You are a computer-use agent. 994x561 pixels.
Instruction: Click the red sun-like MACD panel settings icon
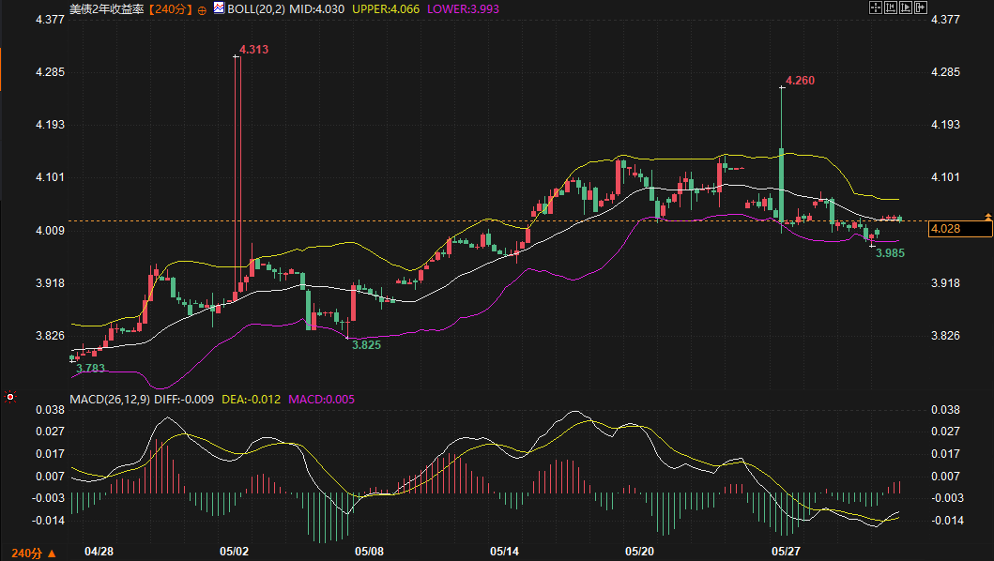(x=9, y=397)
